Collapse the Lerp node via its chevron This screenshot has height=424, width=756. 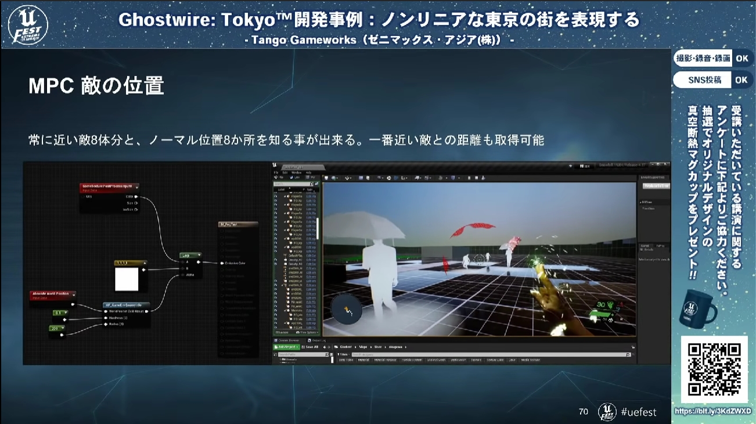199,255
